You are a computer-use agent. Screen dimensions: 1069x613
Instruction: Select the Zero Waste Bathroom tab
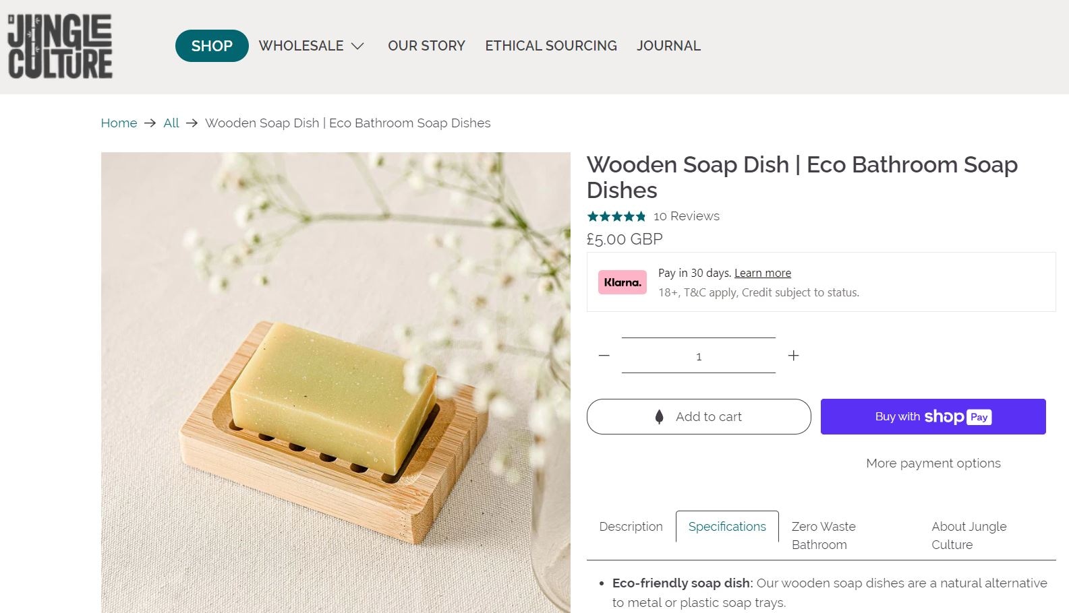click(824, 536)
